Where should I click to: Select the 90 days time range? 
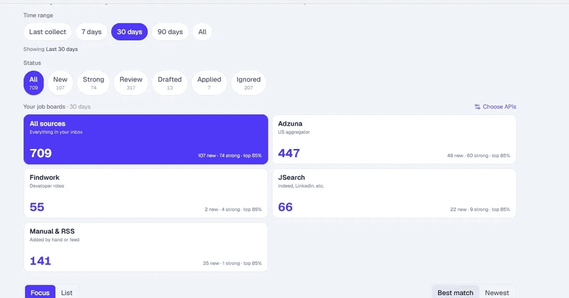tap(170, 32)
